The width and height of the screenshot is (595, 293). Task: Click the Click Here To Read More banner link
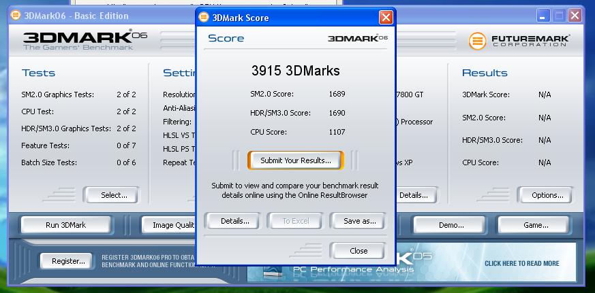click(x=522, y=264)
